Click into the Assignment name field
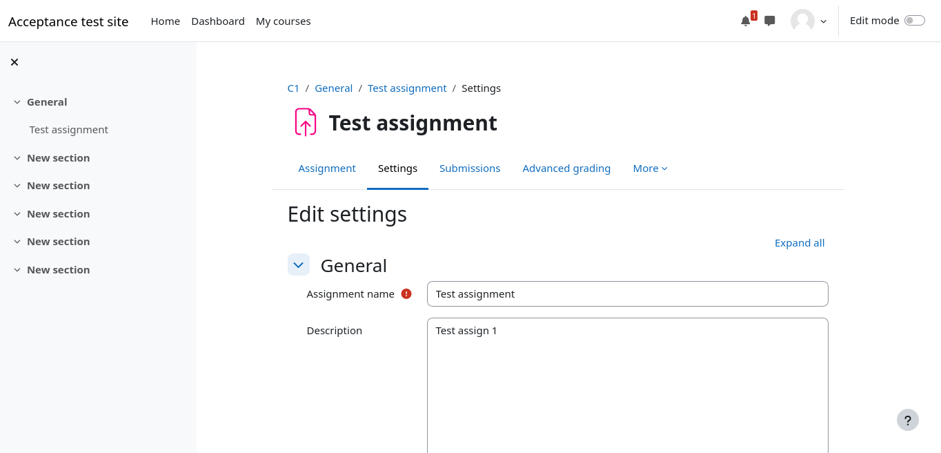Image resolution: width=941 pixels, height=453 pixels. (627, 293)
